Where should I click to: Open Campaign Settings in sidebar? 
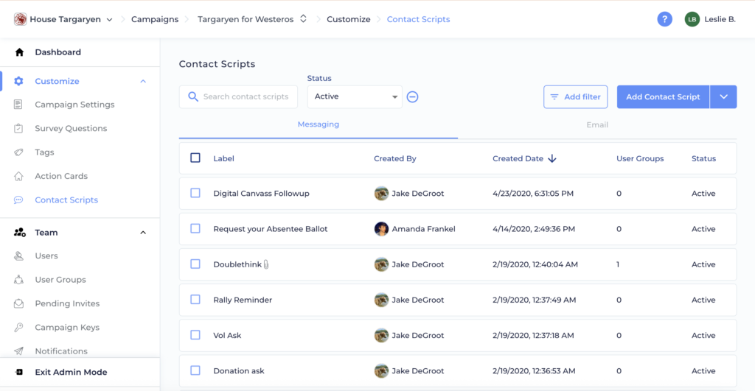pyautogui.click(x=74, y=105)
